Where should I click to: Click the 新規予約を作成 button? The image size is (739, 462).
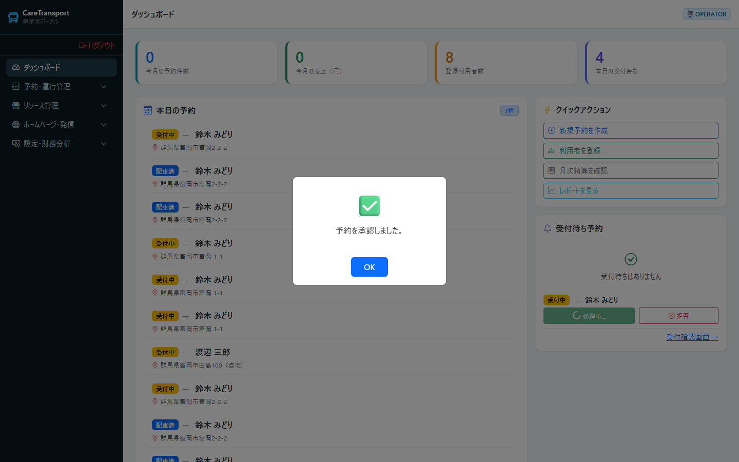coord(631,130)
